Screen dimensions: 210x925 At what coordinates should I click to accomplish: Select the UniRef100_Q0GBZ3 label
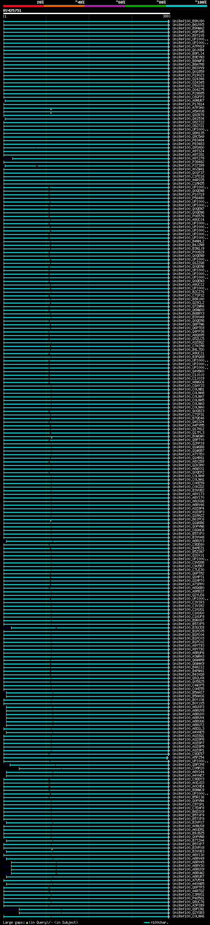tap(188, 411)
